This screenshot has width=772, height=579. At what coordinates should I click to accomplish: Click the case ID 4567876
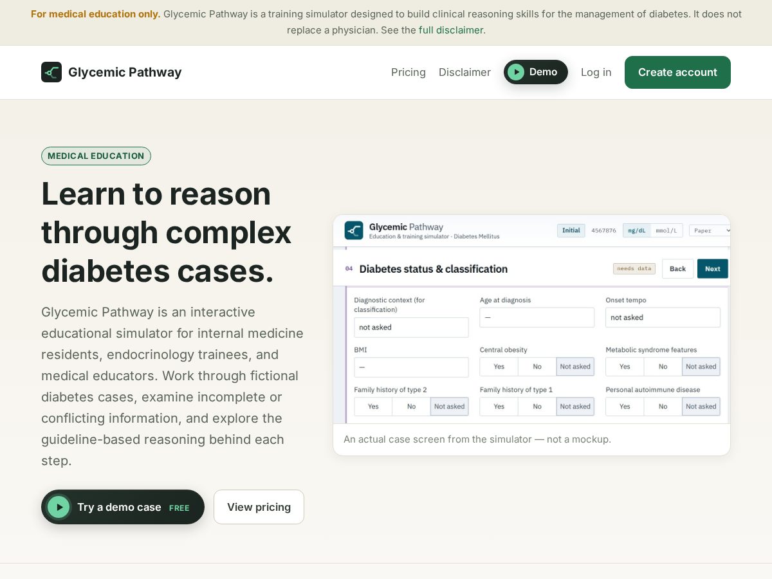[x=603, y=230]
